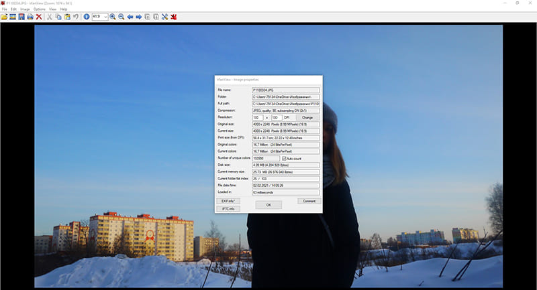Click the Cut scissors icon

tap(50, 17)
